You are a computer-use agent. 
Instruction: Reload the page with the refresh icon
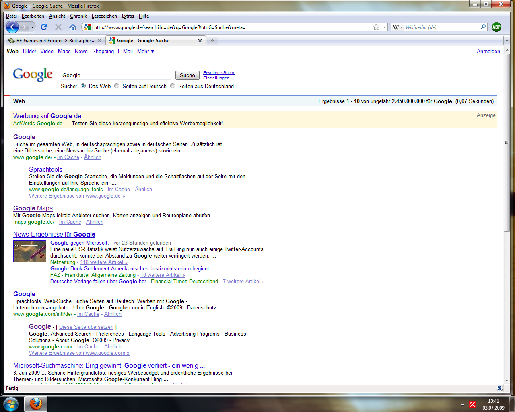(44, 27)
